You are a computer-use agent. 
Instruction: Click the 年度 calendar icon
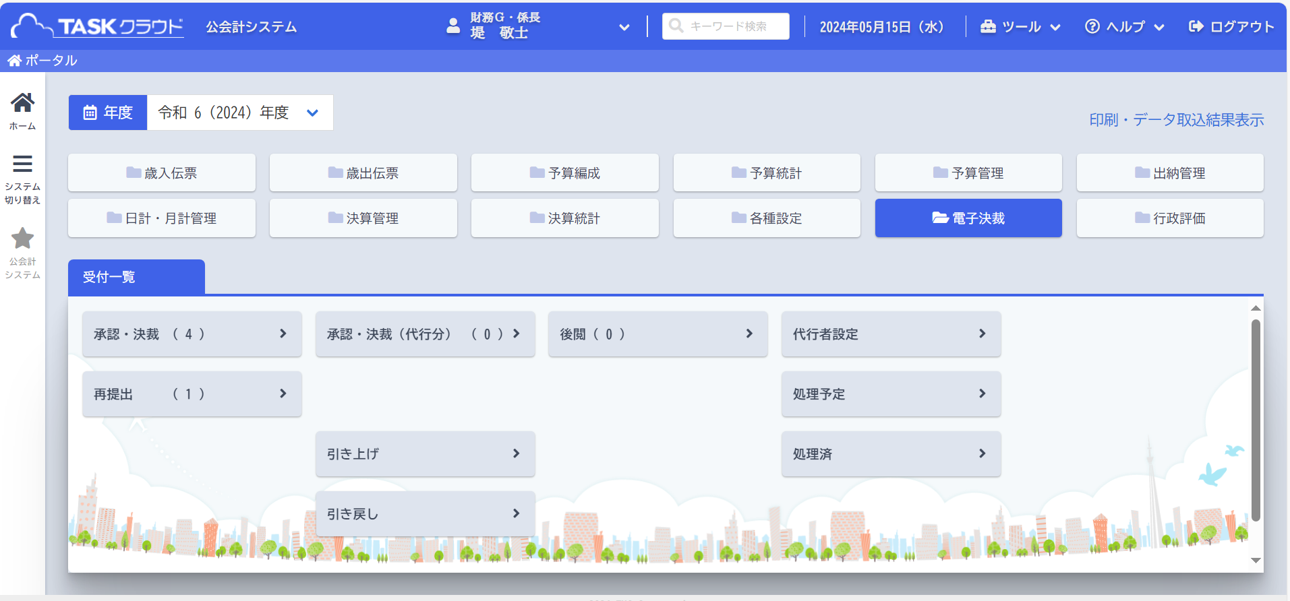(x=90, y=113)
